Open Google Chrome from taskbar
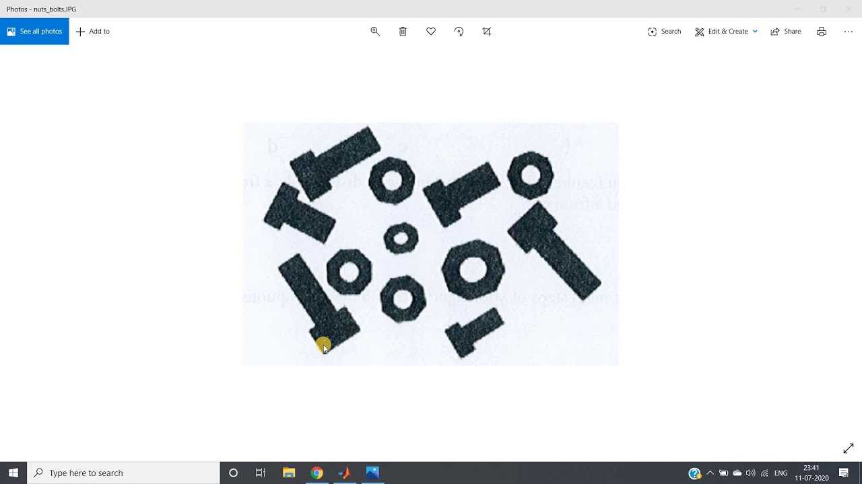Screen dimensions: 862x484 click(317, 473)
